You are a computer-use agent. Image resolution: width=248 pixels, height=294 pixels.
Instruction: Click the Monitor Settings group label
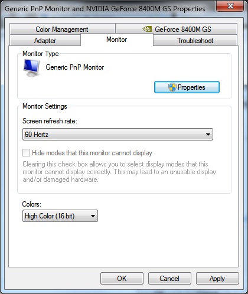click(45, 106)
